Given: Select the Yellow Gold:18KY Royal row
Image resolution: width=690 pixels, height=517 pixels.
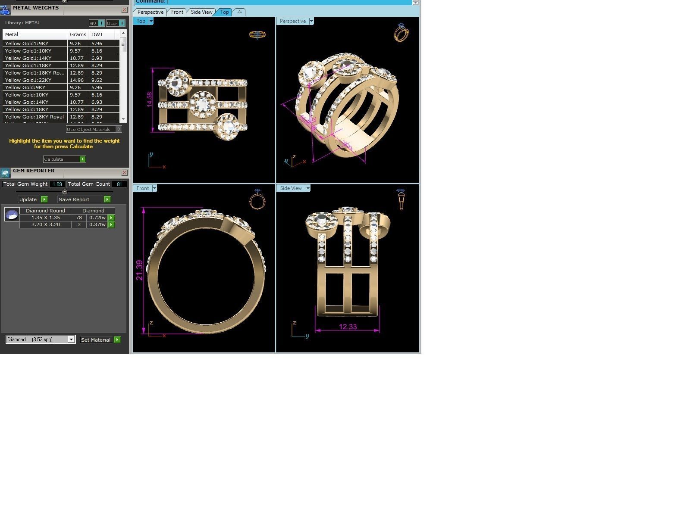Looking at the screenshot, I should [61, 117].
